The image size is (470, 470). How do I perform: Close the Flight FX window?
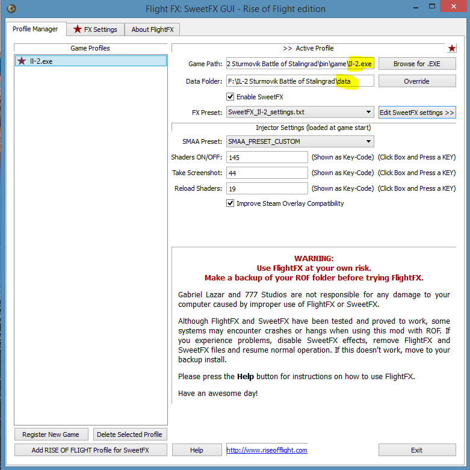pyautogui.click(x=454, y=6)
